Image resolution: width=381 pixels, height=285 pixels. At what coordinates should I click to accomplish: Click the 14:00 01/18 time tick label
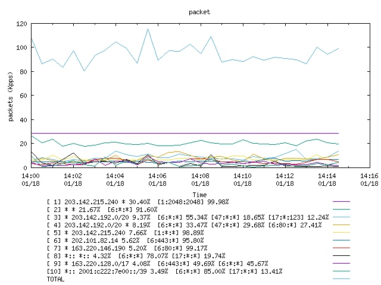(30, 179)
